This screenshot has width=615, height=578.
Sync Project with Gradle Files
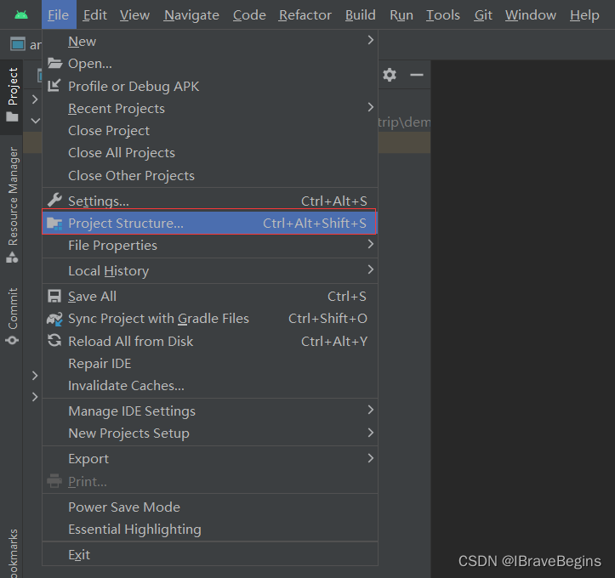click(210, 319)
